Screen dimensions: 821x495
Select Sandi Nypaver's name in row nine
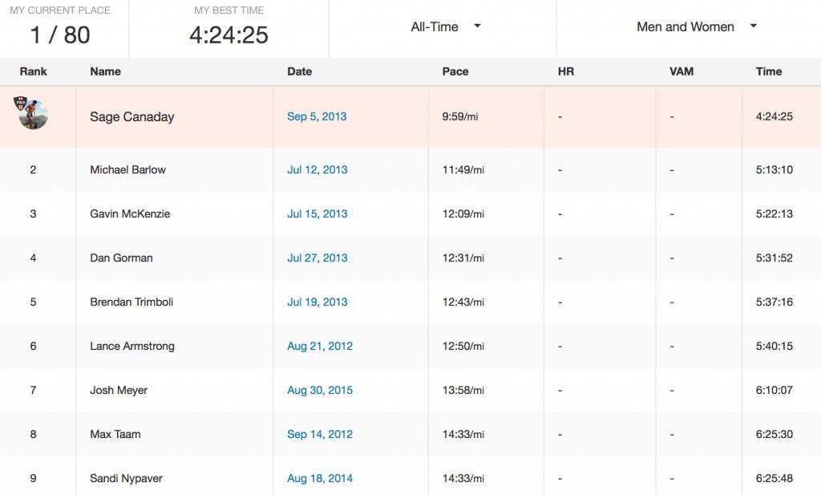click(x=127, y=479)
